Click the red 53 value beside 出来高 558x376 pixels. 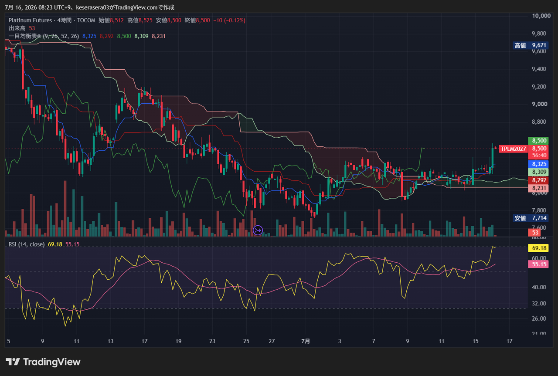[x=32, y=28]
